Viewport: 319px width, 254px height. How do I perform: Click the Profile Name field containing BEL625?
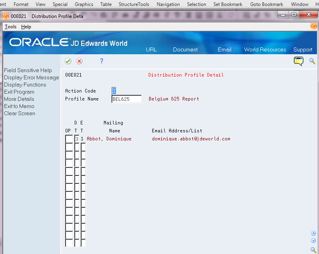click(x=126, y=99)
